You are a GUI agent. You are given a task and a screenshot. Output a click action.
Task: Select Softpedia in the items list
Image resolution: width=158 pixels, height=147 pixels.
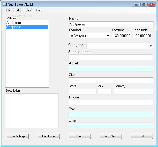[x=27, y=27]
